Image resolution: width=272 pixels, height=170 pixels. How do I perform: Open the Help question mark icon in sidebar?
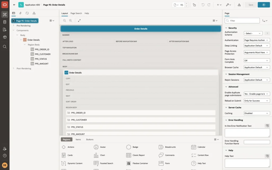point(5,156)
